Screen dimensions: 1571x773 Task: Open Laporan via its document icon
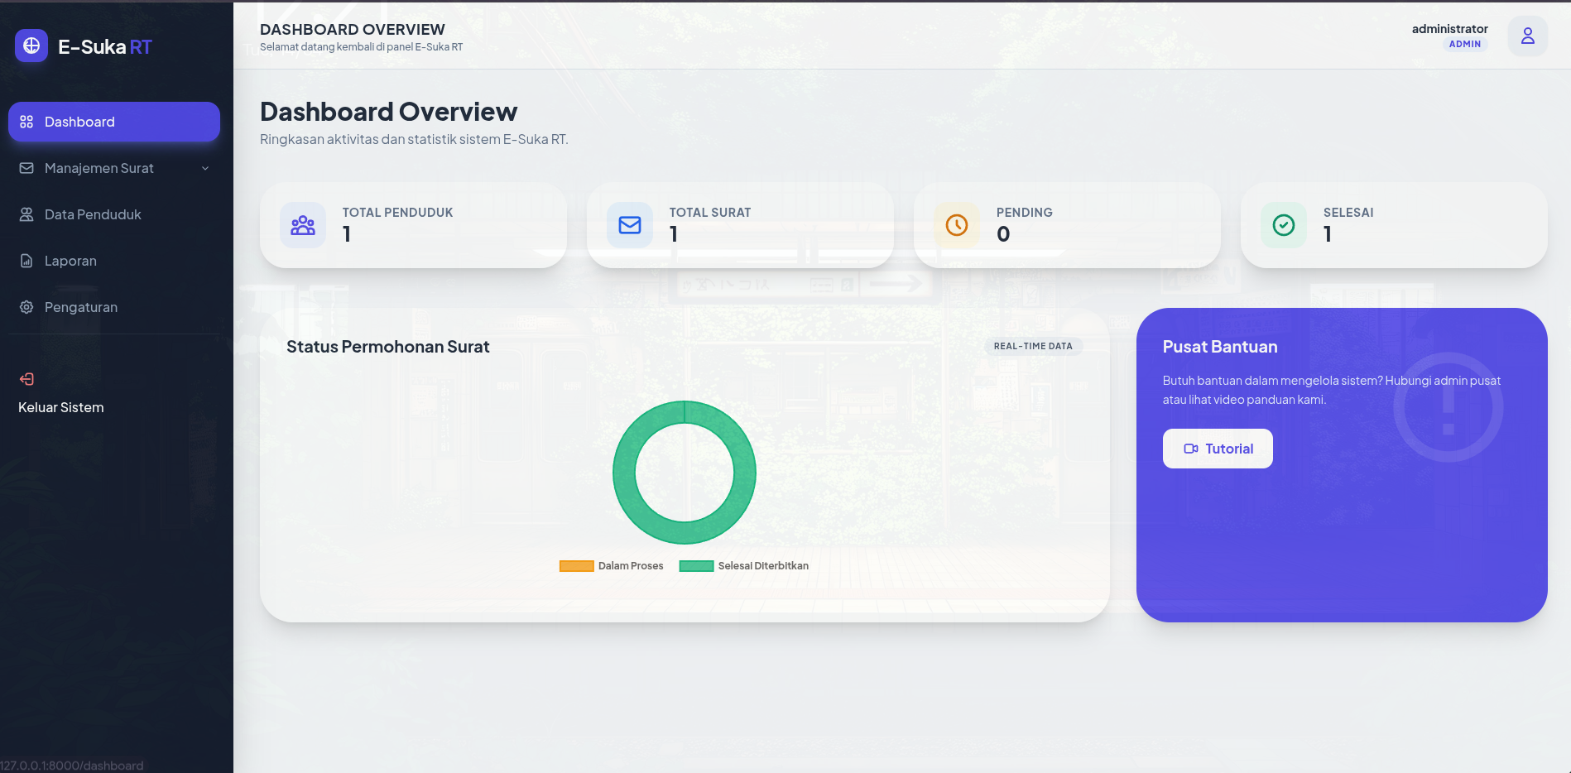click(26, 261)
